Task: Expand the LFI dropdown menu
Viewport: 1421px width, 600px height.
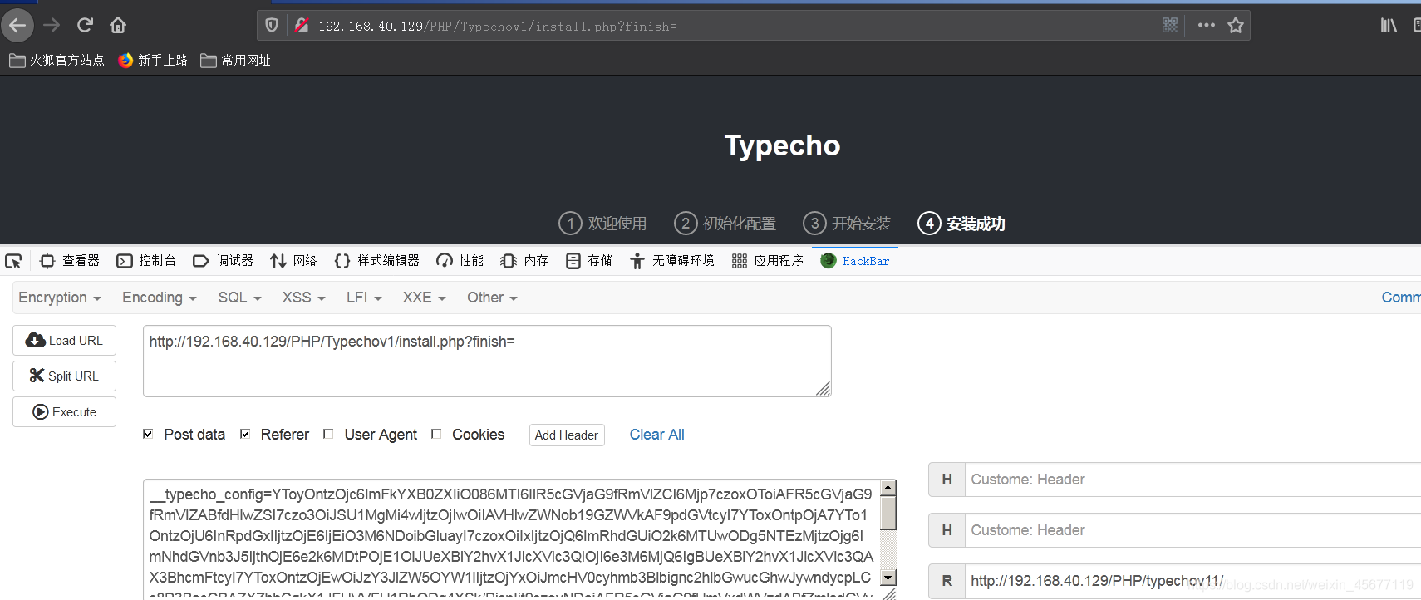Action: [364, 298]
